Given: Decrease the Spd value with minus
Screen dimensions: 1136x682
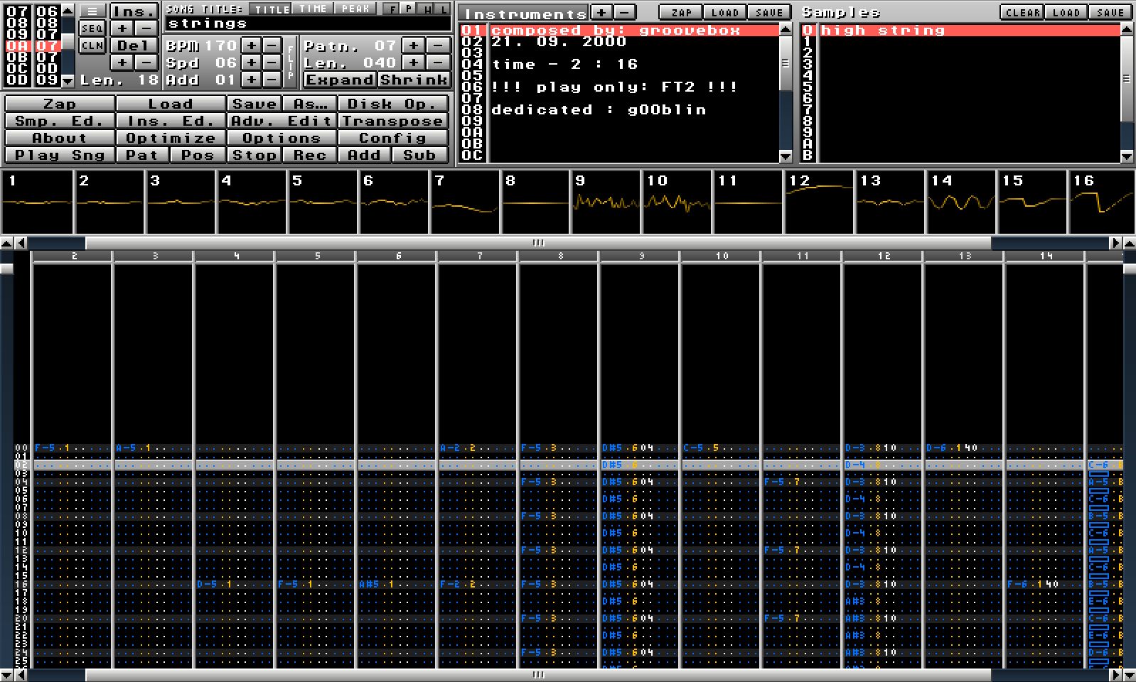Looking at the screenshot, I should coord(271,63).
